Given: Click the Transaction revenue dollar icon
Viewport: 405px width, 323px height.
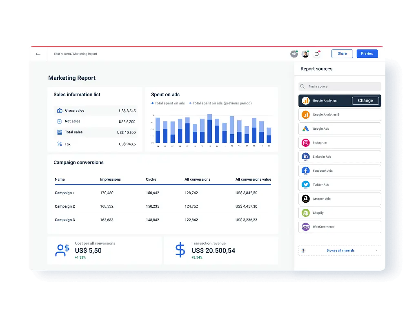Looking at the screenshot, I should 180,250.
